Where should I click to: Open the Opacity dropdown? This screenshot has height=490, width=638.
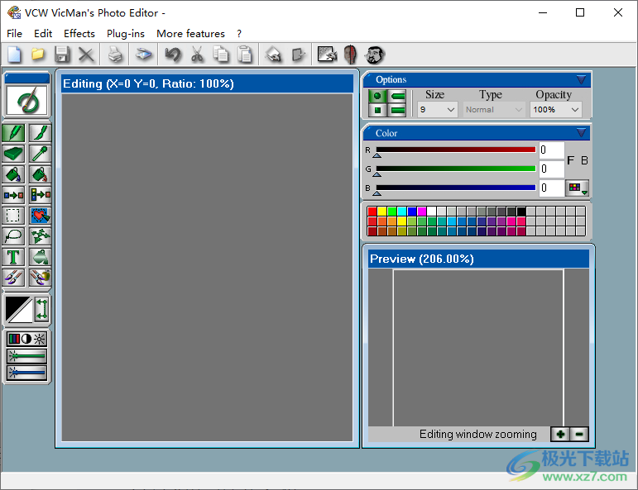555,110
